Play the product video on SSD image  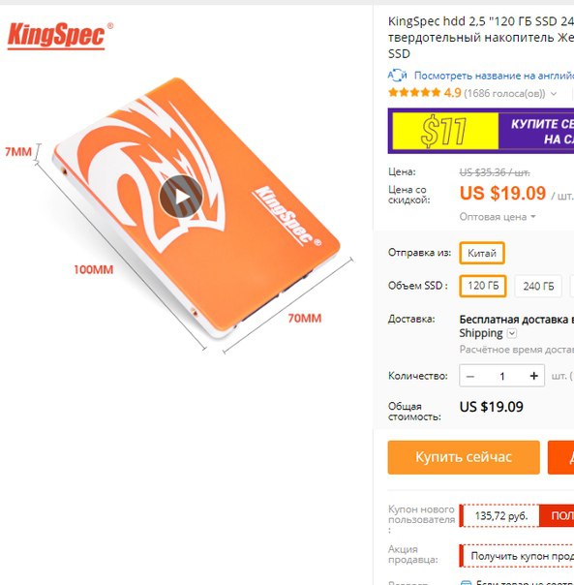(181, 197)
